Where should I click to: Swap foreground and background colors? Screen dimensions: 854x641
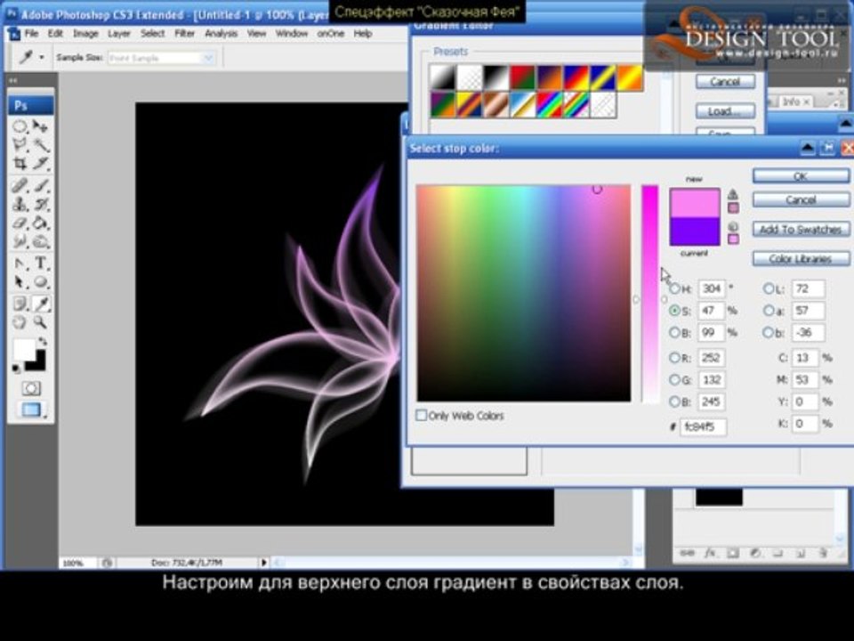42,342
